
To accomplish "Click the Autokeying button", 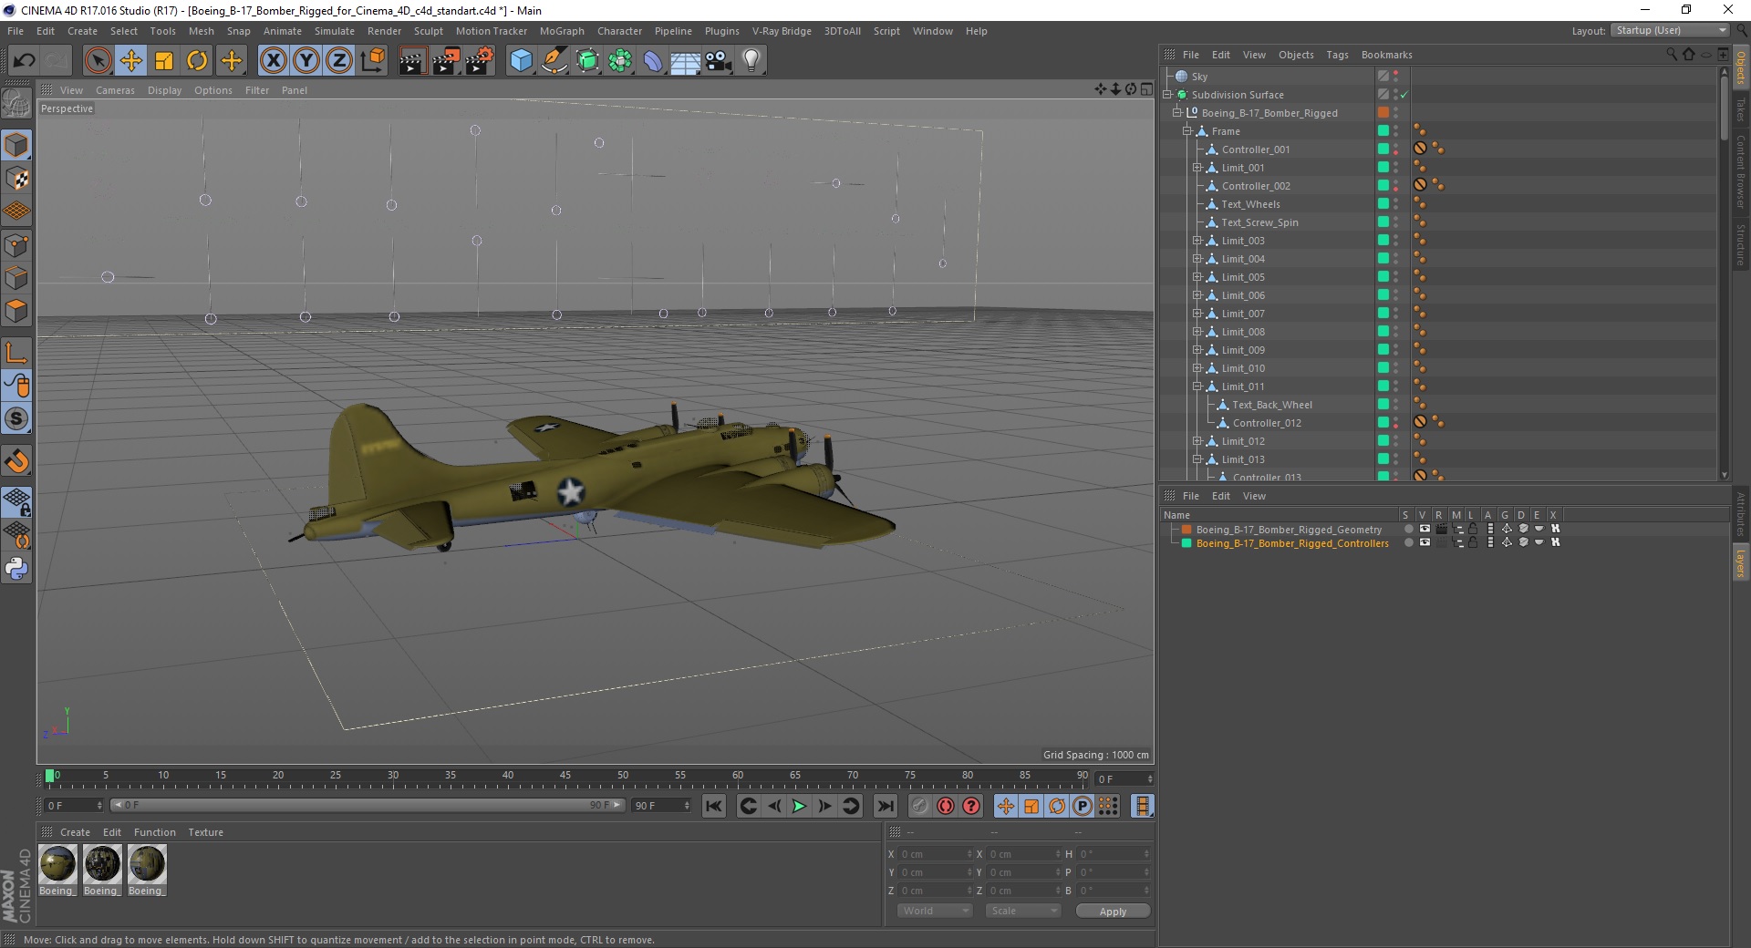I will pyautogui.click(x=946, y=806).
